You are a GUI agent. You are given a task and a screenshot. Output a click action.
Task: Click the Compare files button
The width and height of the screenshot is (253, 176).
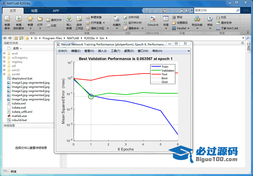pos(51,25)
